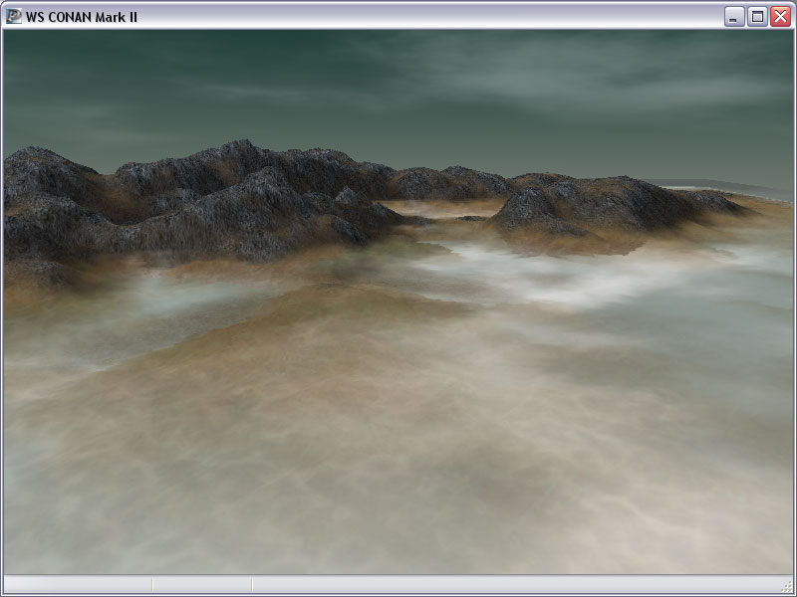Click the application icon in the title bar
The image size is (797, 597).
pos(14,16)
